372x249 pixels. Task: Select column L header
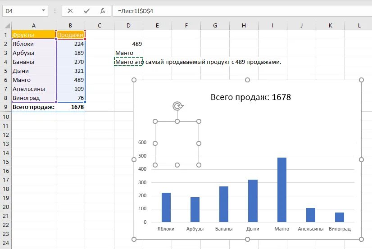point(359,25)
